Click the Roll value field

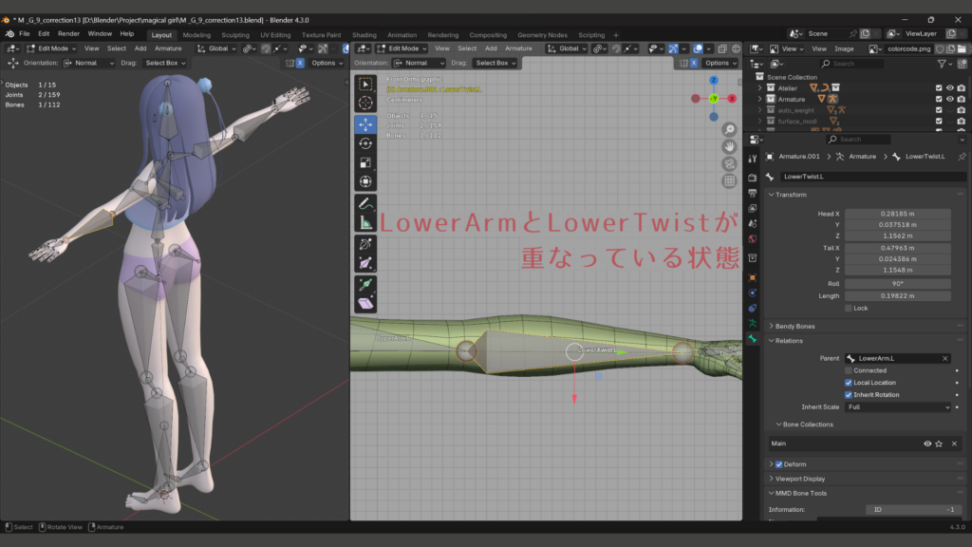[897, 283]
